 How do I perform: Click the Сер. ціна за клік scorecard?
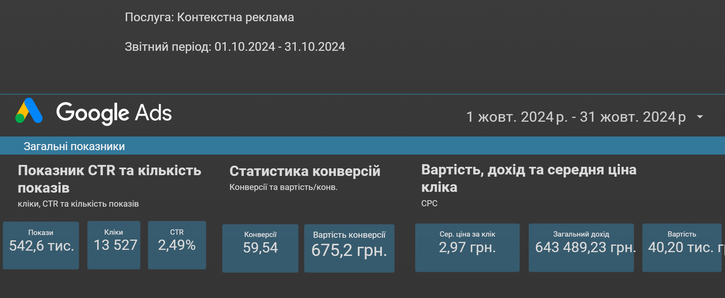coord(467,248)
